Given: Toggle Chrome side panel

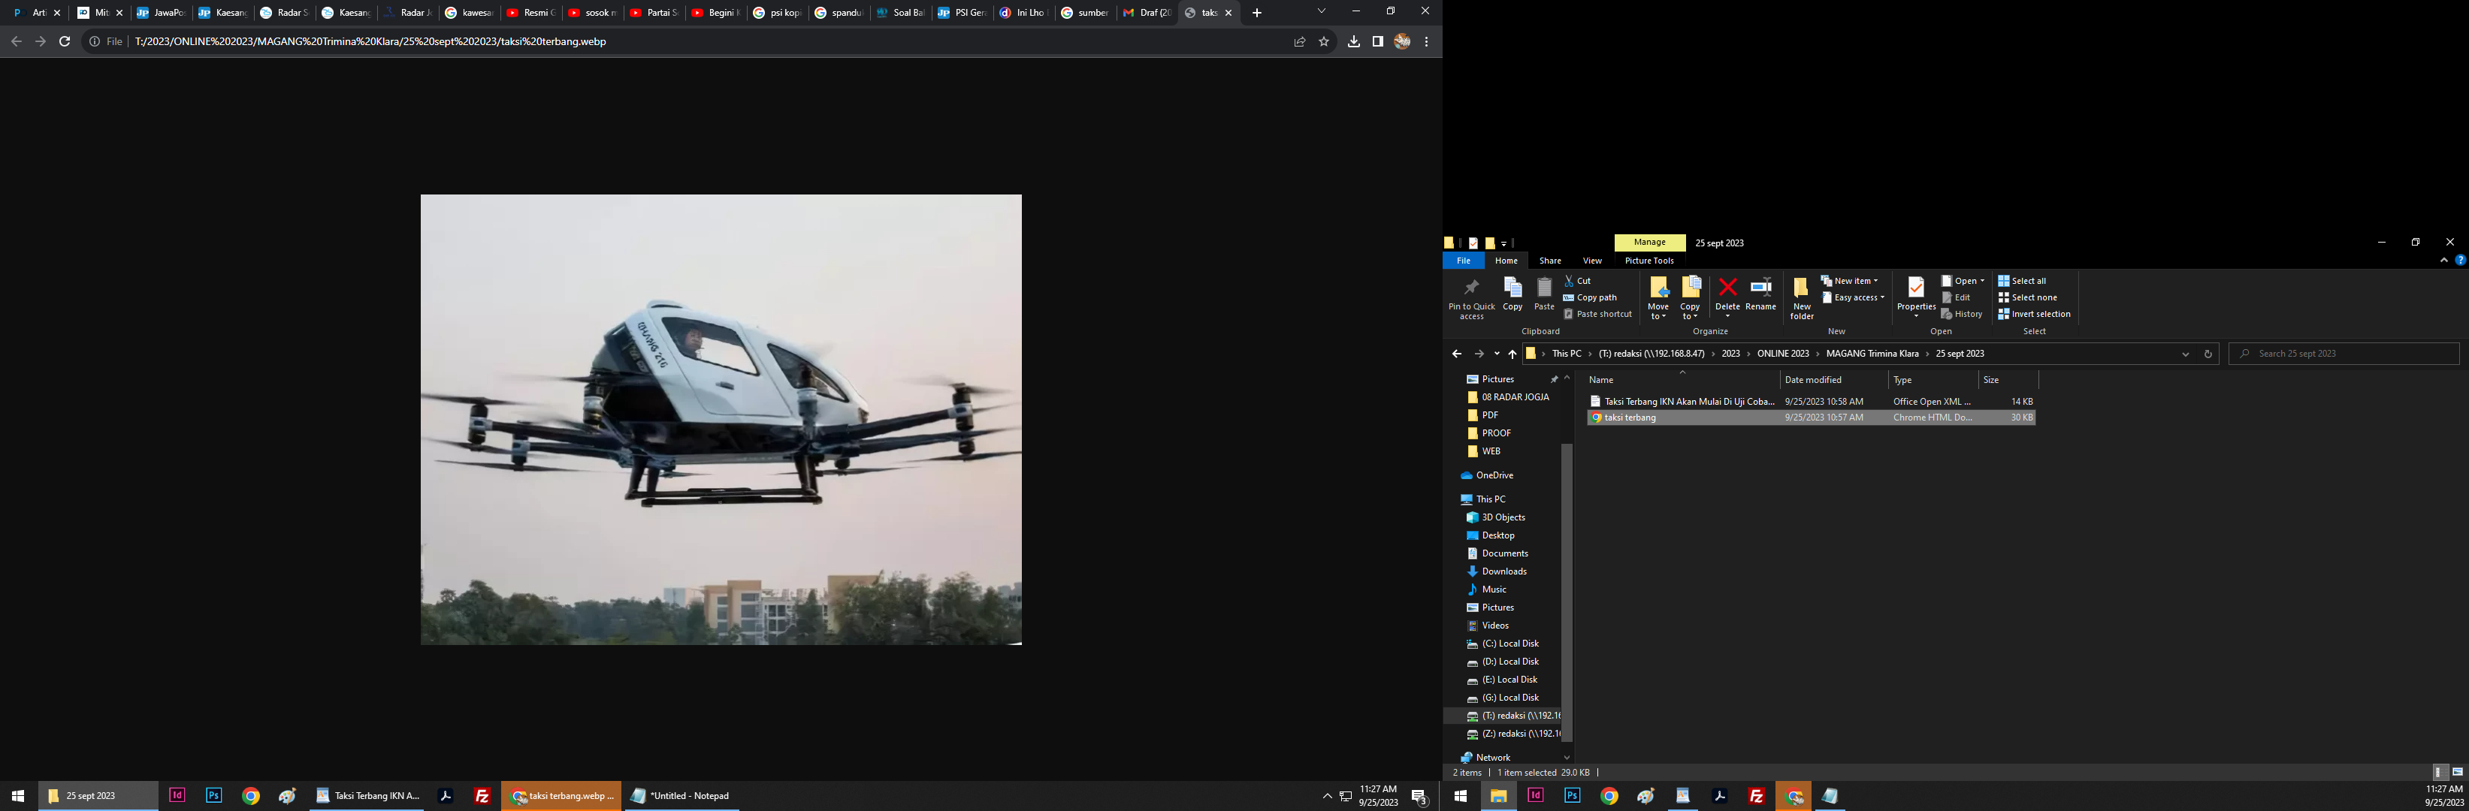Looking at the screenshot, I should [1377, 41].
